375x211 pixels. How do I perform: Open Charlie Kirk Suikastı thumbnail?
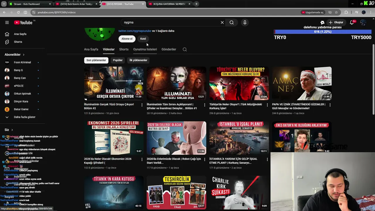click(239, 192)
